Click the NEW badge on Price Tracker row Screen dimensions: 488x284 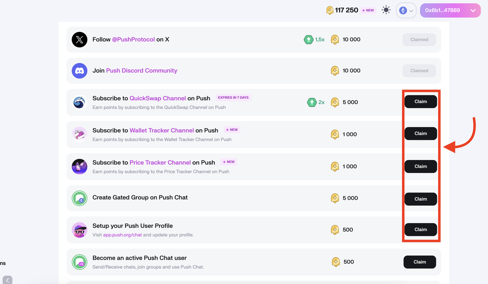point(229,162)
